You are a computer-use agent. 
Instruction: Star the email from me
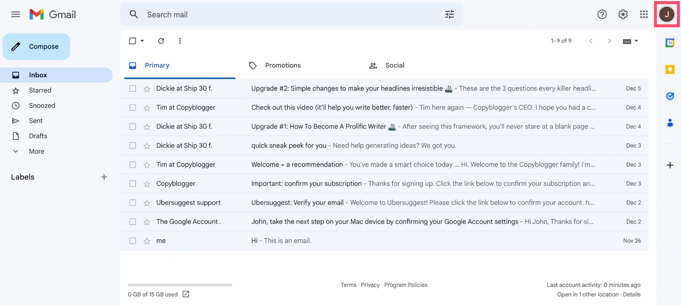click(147, 241)
